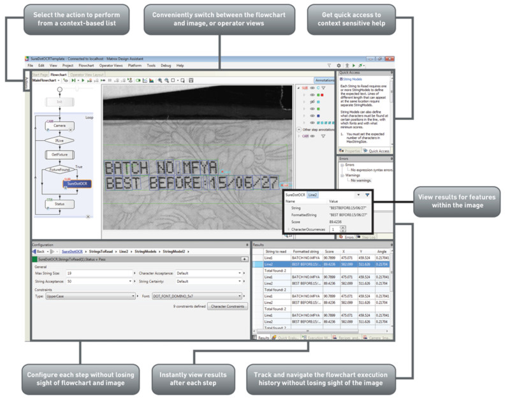
Task: Select the highlighted Line2 row in Results
Action: point(326,265)
